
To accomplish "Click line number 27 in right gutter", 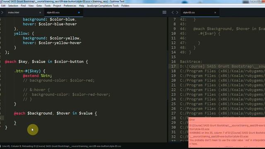I will click(173, 113).
